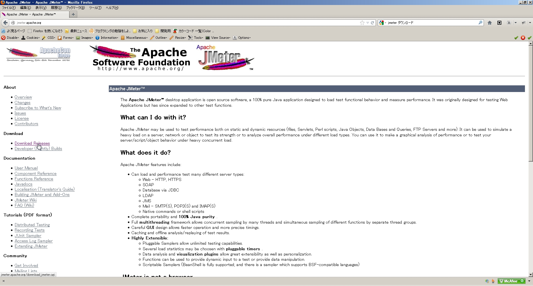Image resolution: width=533 pixels, height=286 pixels.
Task: Open the Component Reference link
Action: (36, 173)
